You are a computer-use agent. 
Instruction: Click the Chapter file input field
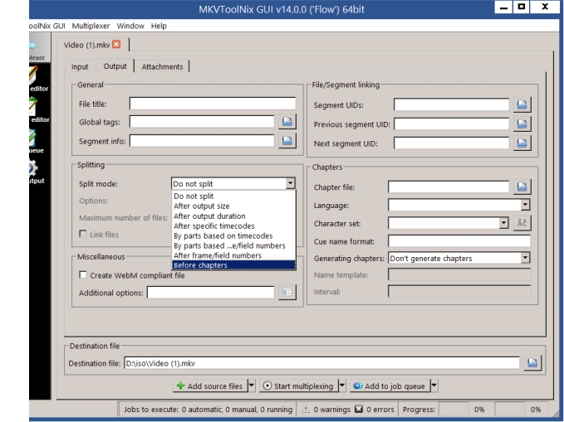click(x=449, y=187)
